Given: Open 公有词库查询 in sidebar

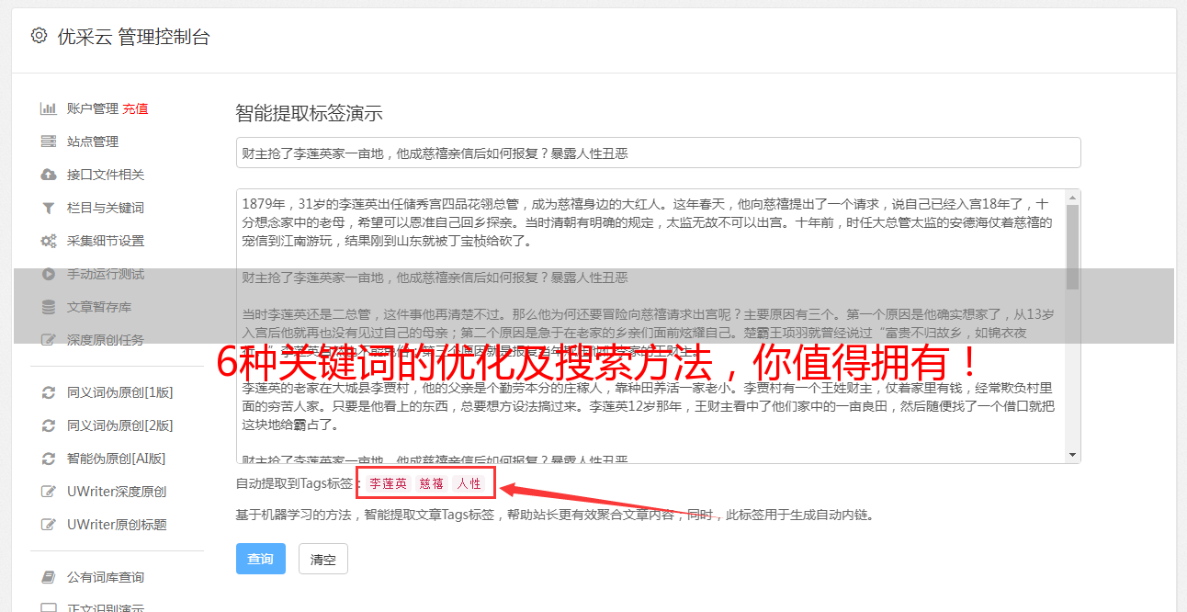Looking at the screenshot, I should coord(106,577).
